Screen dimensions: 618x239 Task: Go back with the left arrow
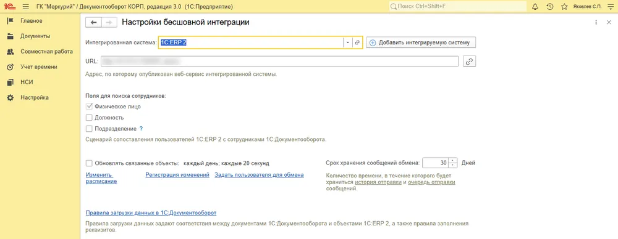tap(93, 22)
